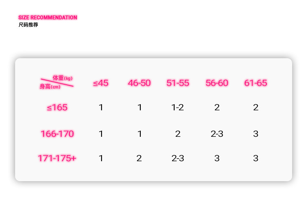Select the 61-65 weight column header
Image resolution: width=306 pixels, height=206 pixels.
coord(255,83)
